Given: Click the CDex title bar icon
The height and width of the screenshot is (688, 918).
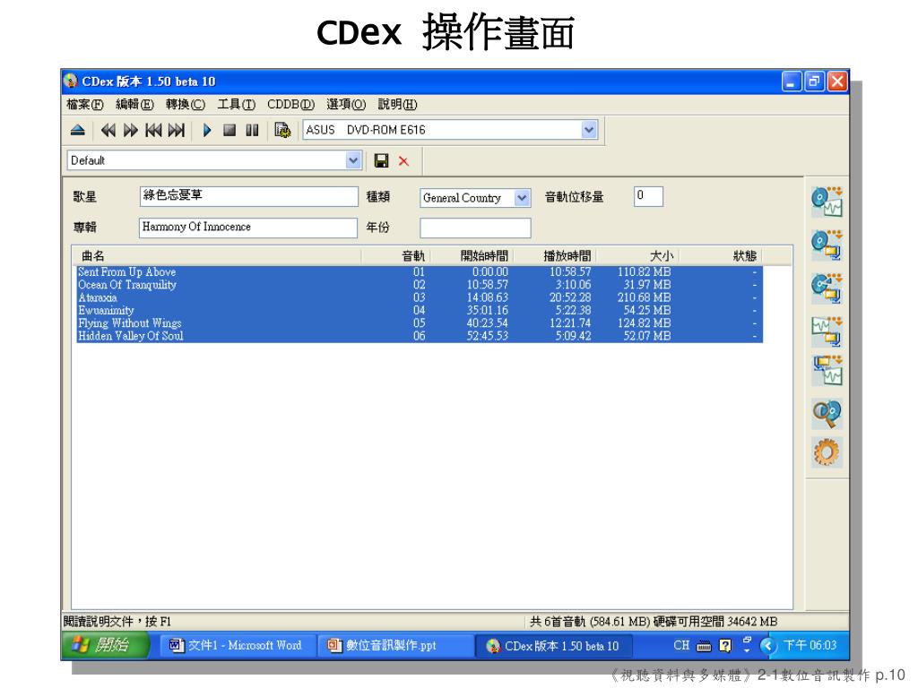Looking at the screenshot, I should (71, 82).
